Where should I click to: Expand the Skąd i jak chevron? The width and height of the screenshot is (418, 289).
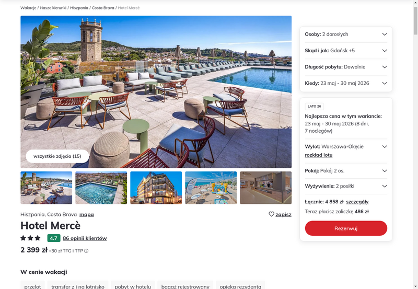click(x=385, y=50)
